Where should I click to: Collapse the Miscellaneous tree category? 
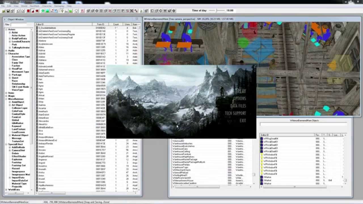(6, 99)
